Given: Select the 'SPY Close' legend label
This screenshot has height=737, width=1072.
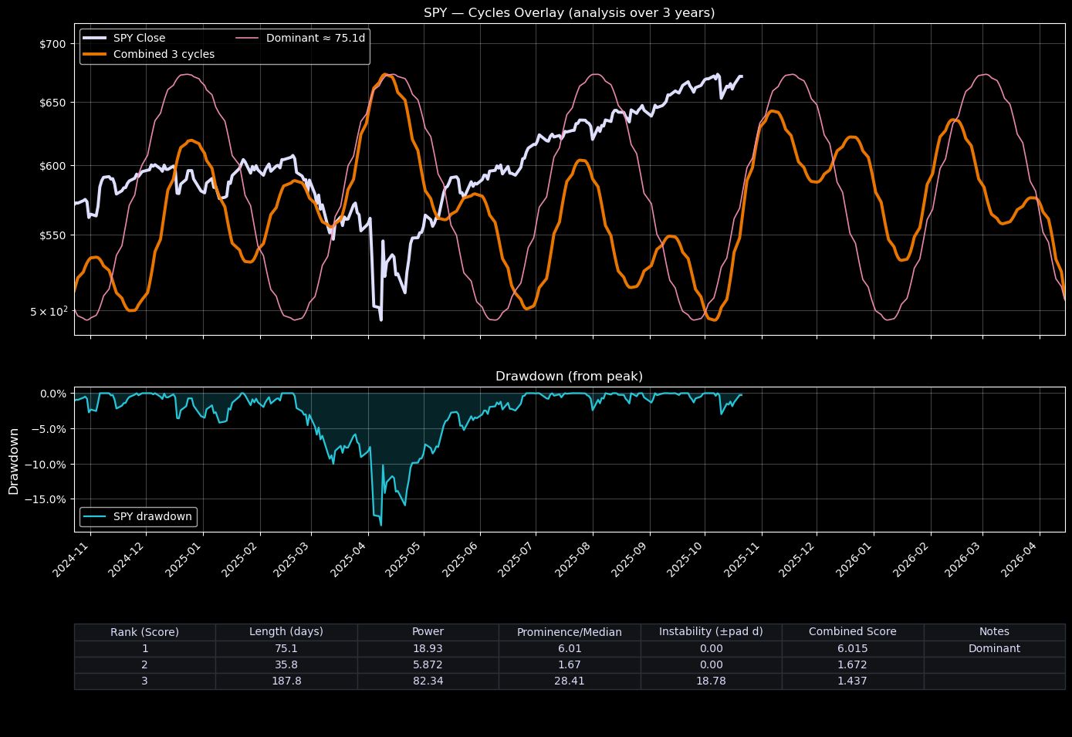Looking at the screenshot, I should [139, 38].
